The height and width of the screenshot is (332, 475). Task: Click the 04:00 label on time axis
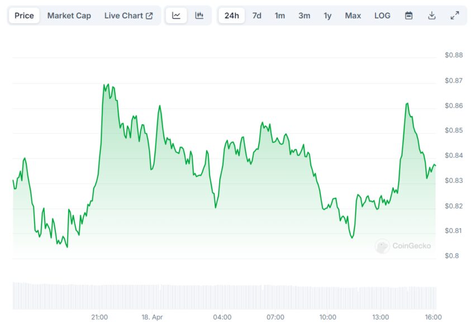222,317
